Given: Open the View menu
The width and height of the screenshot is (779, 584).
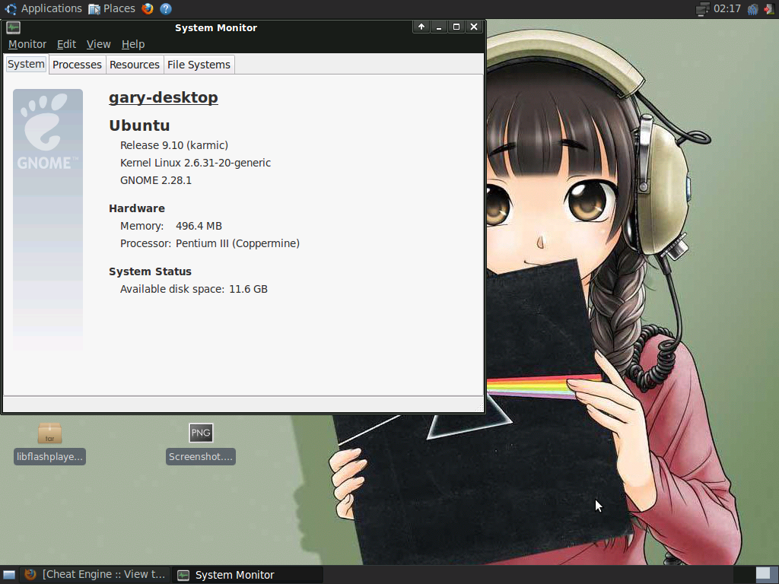Looking at the screenshot, I should 98,44.
